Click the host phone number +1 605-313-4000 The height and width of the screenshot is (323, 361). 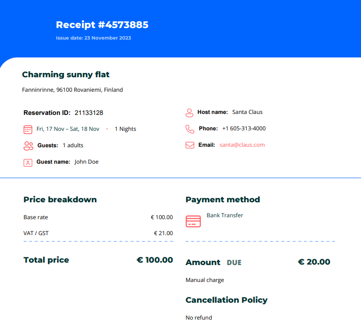(244, 128)
